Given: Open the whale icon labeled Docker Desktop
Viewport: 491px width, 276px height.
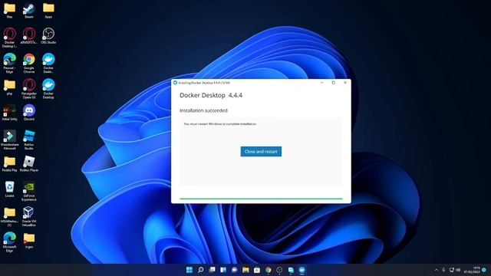Looking at the screenshot, I should (48, 89).
